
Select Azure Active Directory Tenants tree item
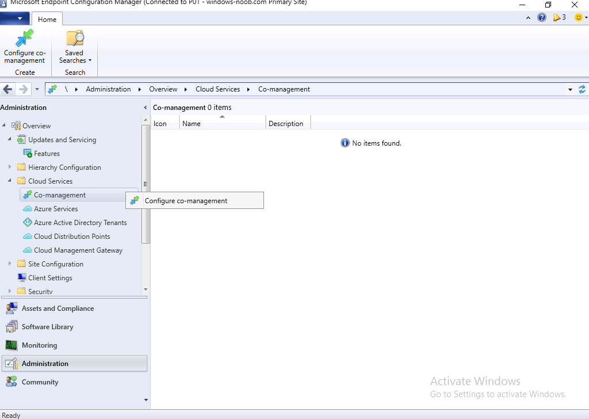(x=81, y=223)
